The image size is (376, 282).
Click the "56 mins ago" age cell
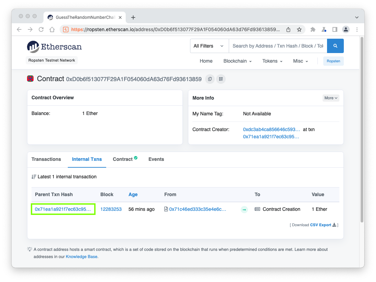point(141,209)
